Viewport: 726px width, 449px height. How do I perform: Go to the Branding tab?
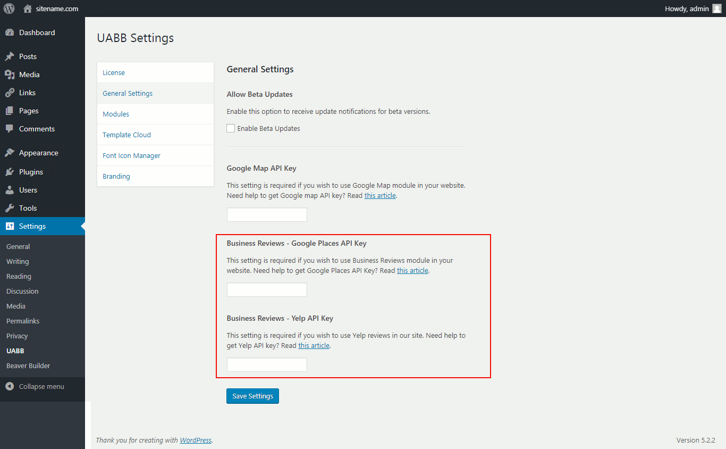click(x=155, y=176)
